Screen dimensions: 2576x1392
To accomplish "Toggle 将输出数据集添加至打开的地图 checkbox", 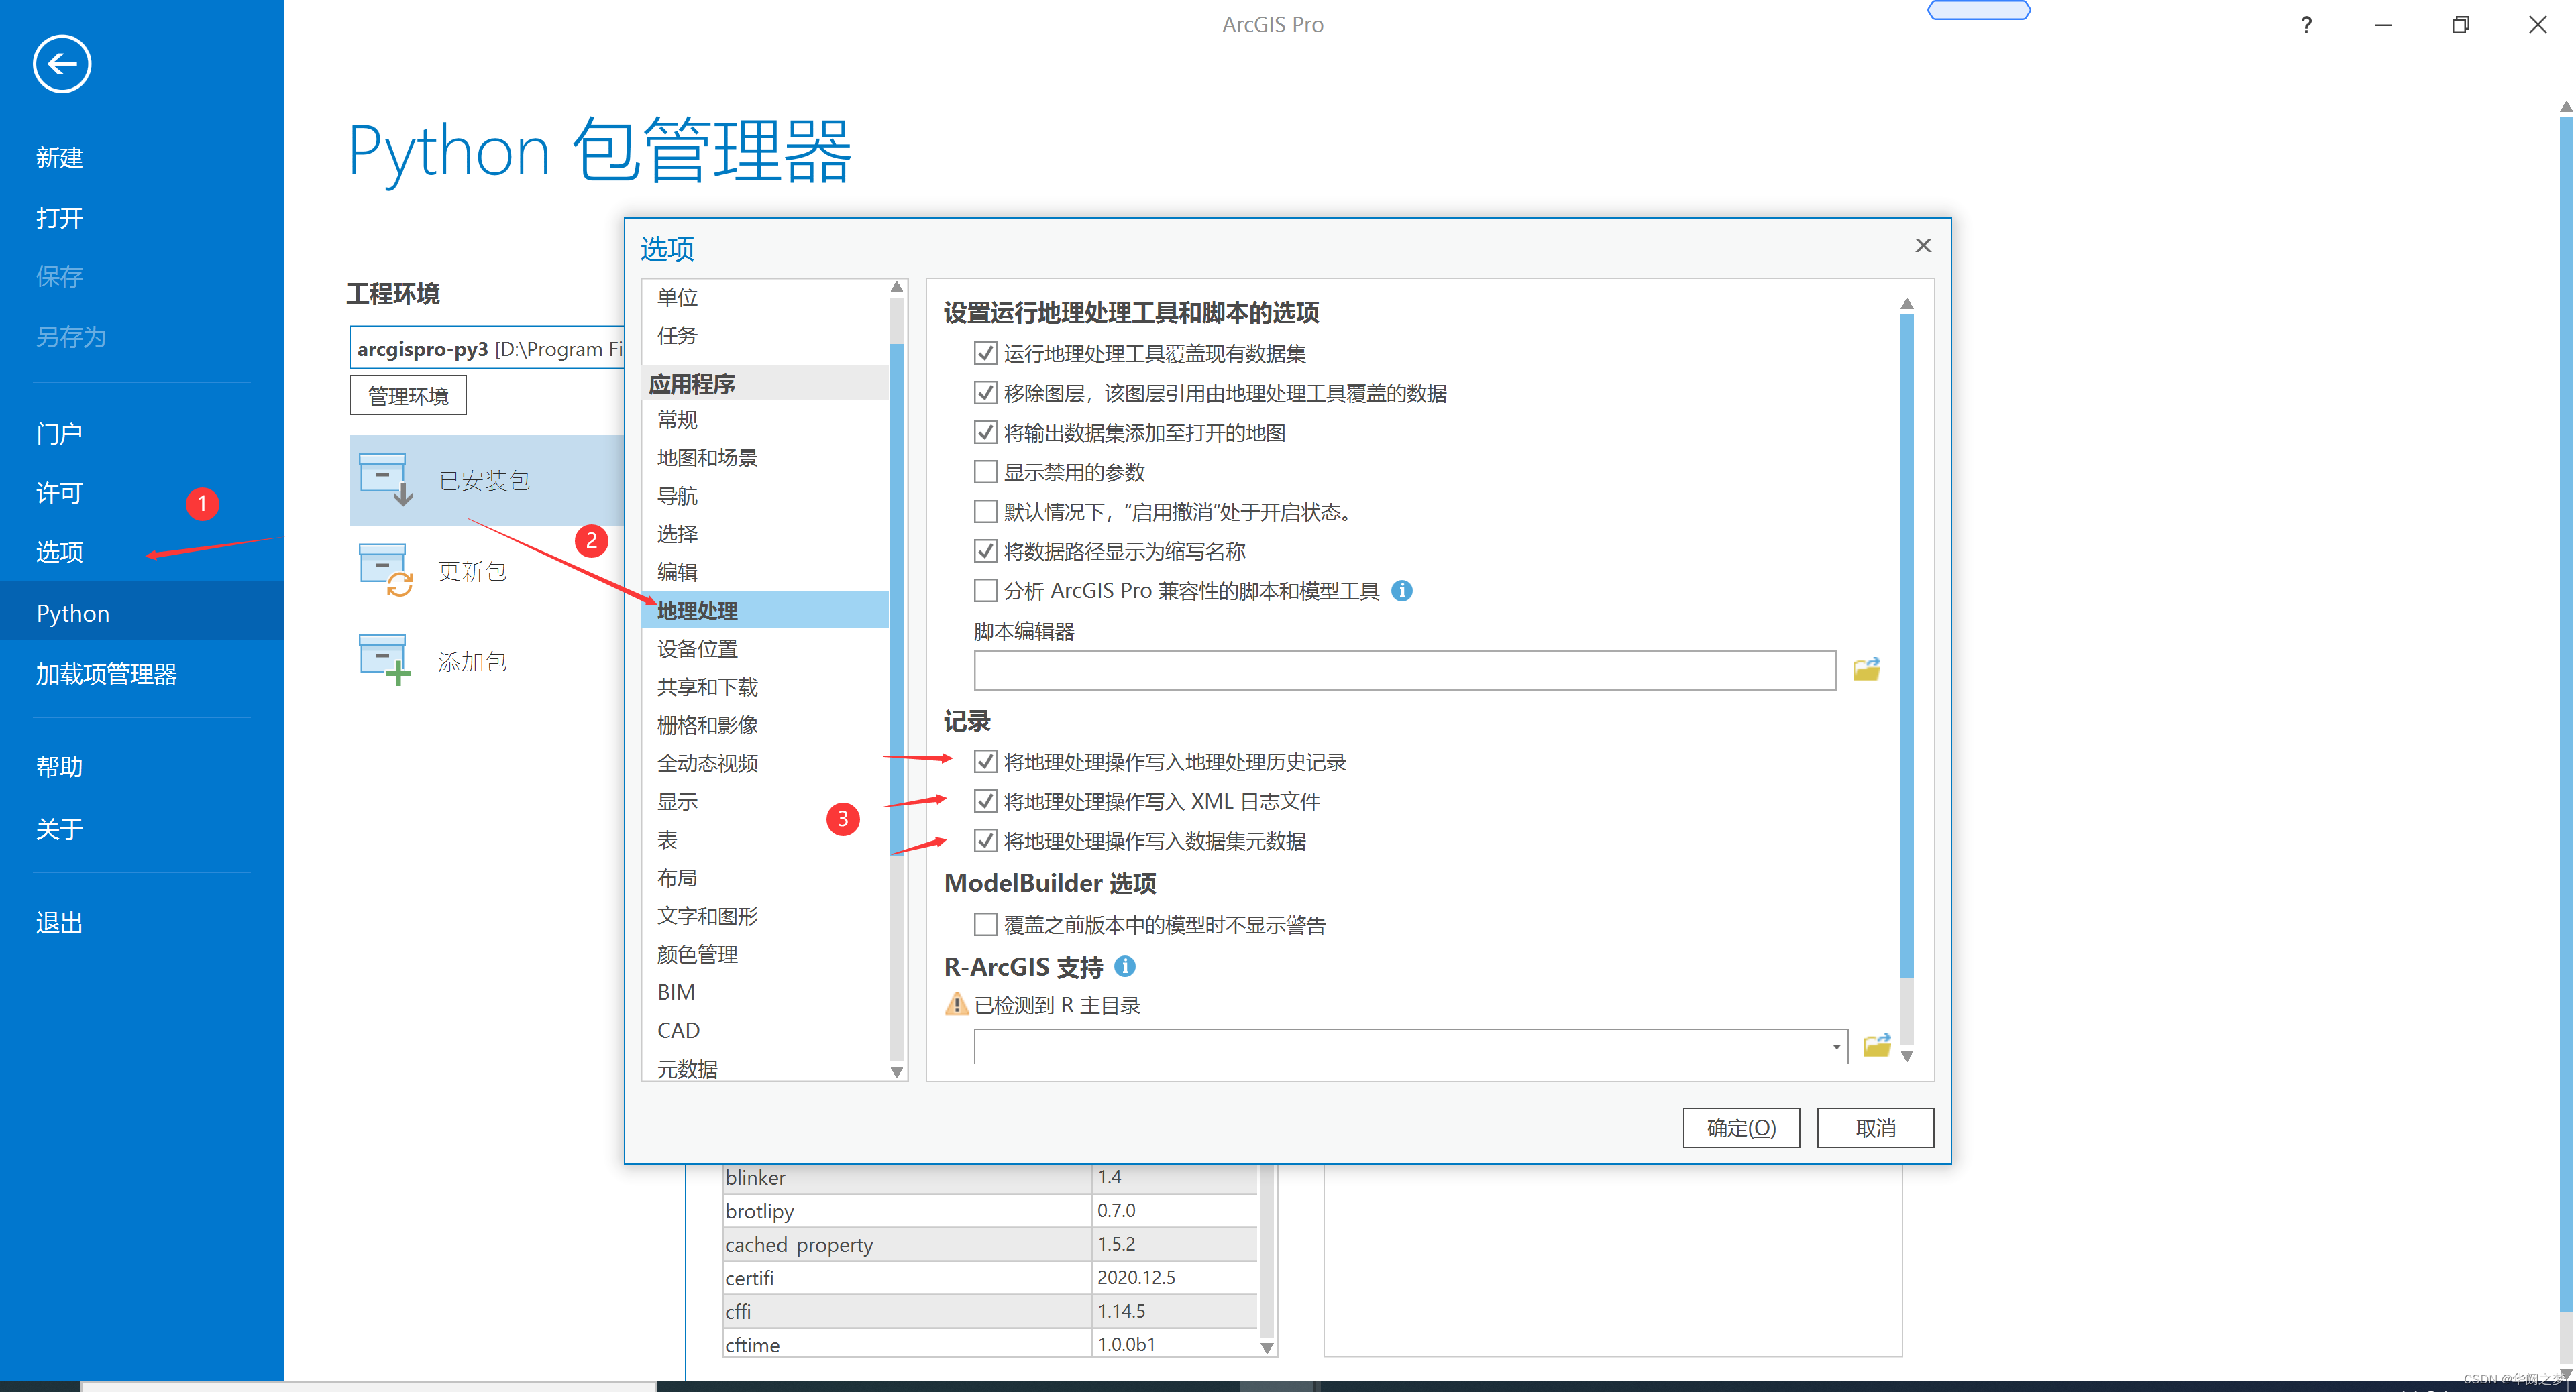I will tap(985, 432).
